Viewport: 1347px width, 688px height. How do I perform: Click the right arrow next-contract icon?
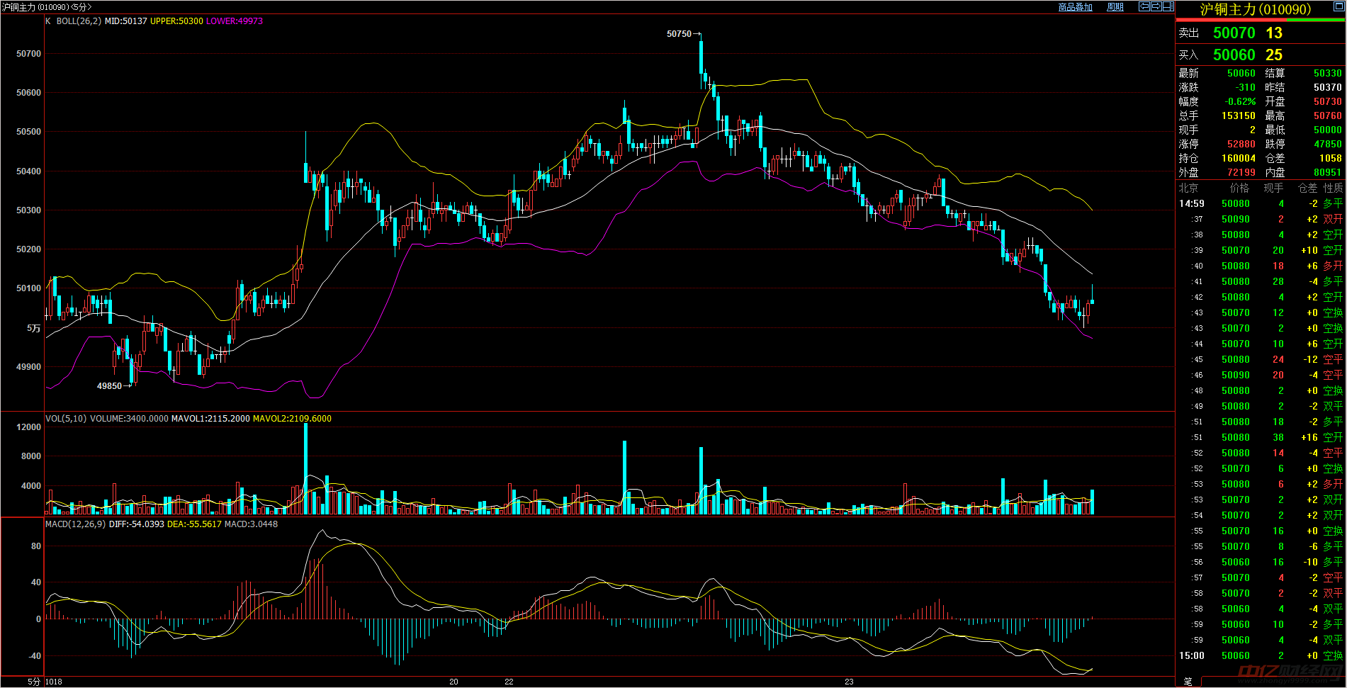(x=1156, y=6)
